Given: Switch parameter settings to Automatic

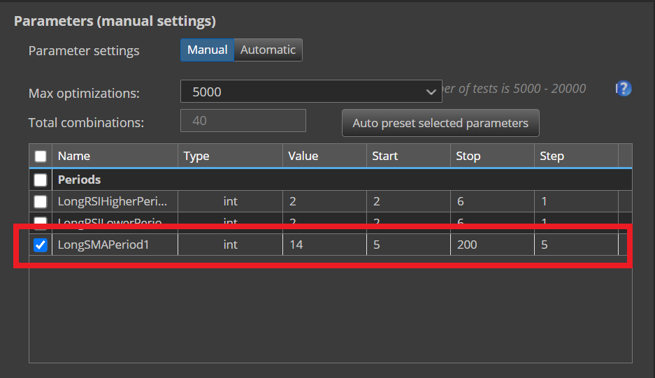Looking at the screenshot, I should [x=268, y=50].
